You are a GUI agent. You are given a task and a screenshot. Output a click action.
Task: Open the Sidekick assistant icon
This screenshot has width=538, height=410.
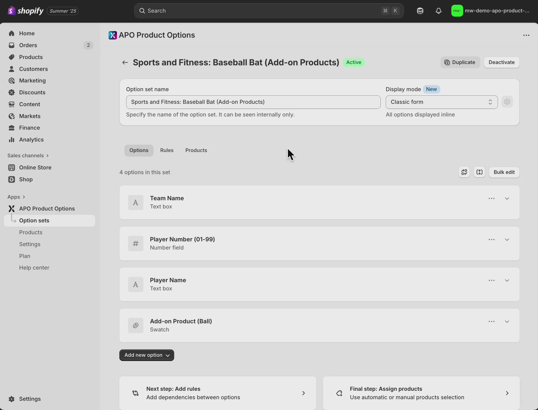[420, 11]
